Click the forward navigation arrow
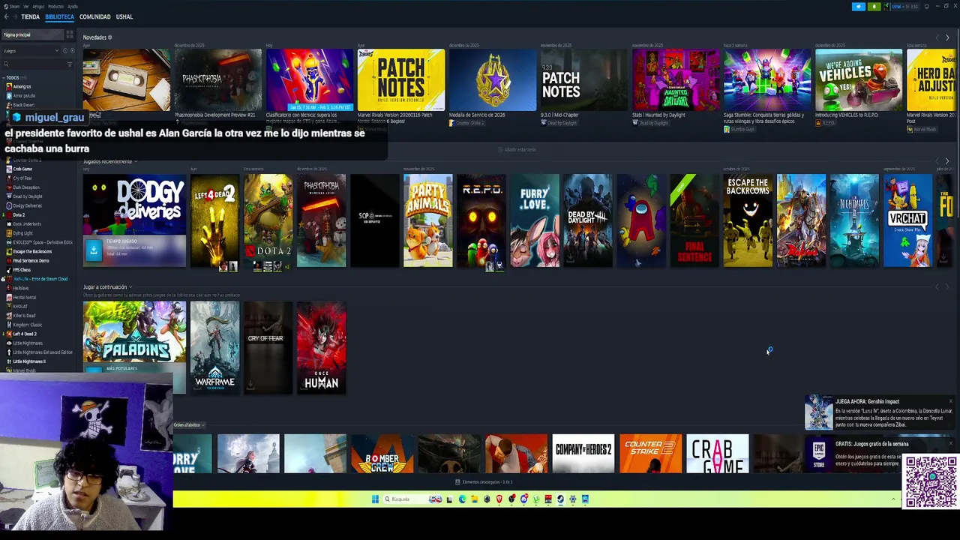The width and height of the screenshot is (960, 540). pyautogui.click(x=15, y=16)
